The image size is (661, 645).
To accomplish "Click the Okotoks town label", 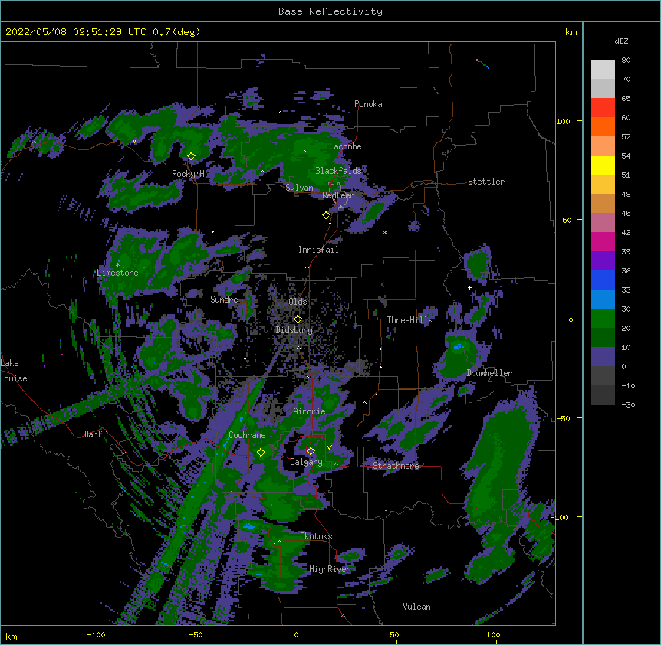I will pos(316,536).
